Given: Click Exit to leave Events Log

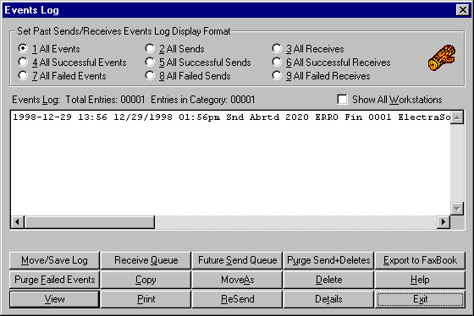Looking at the screenshot, I should tap(420, 299).
